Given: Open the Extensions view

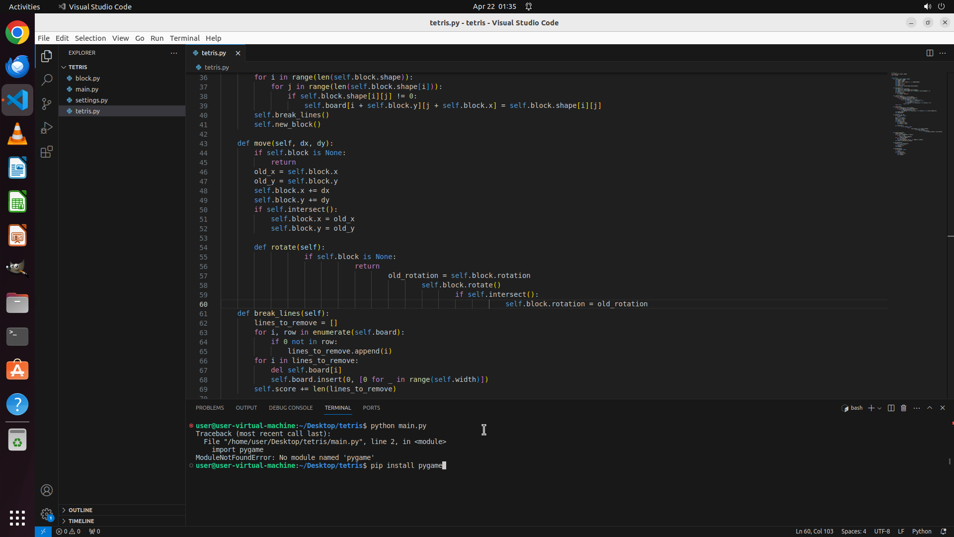Looking at the screenshot, I should pos(47,152).
